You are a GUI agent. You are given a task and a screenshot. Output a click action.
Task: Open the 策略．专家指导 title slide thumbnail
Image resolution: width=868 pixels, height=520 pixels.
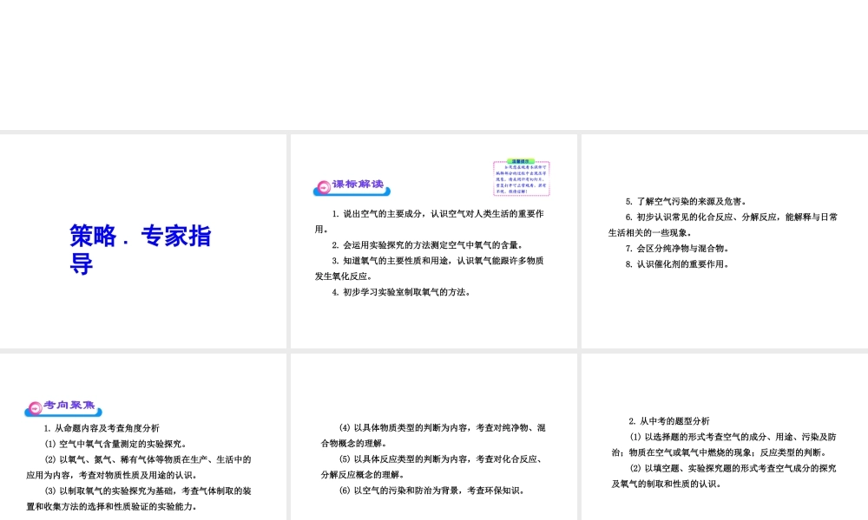[x=143, y=242]
